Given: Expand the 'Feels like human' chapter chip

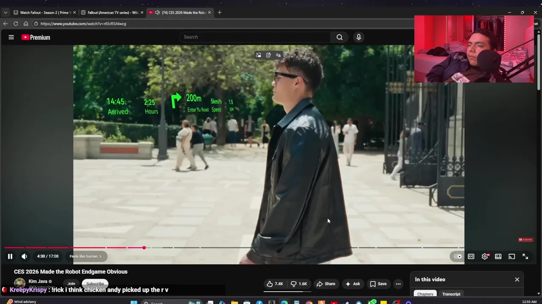Looking at the screenshot, I should [x=86, y=256].
